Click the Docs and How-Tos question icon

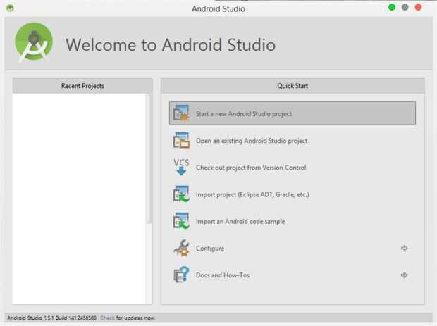(181, 275)
